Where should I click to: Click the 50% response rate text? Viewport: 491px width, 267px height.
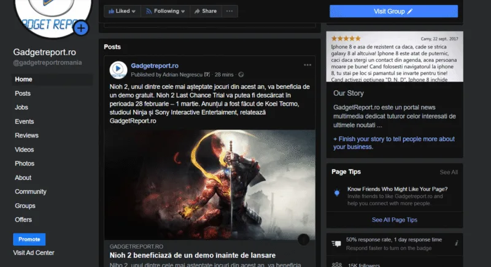(394, 240)
